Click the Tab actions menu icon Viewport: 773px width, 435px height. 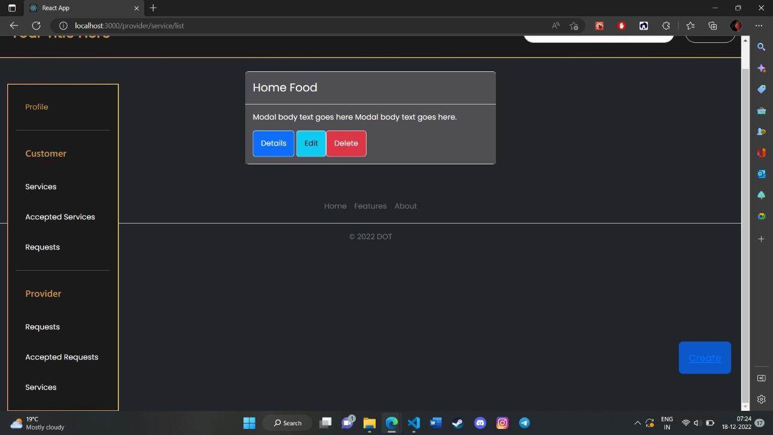click(11, 8)
